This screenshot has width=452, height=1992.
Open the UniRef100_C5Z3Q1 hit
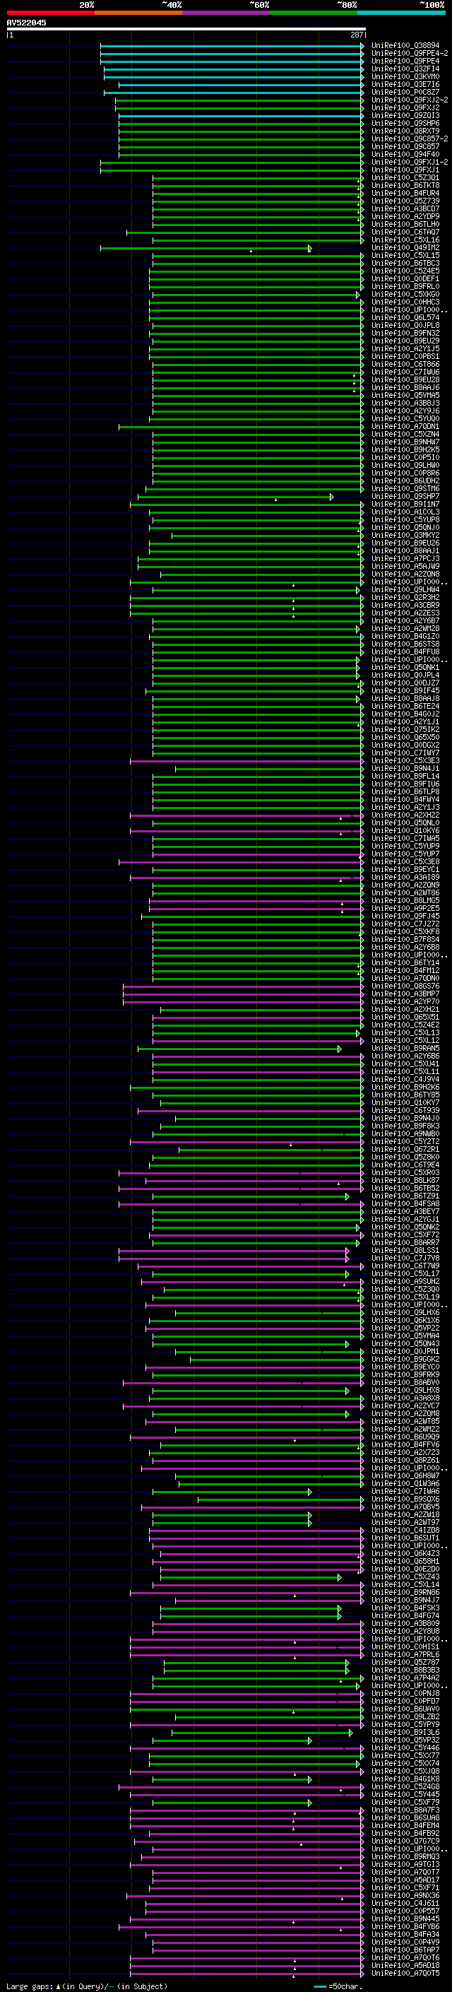click(405, 178)
